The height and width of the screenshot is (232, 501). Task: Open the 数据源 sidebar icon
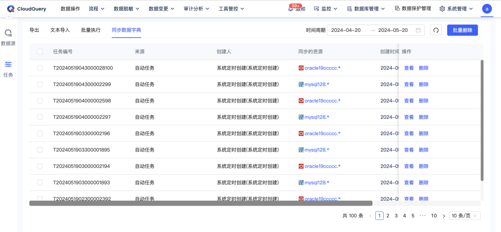8,33
